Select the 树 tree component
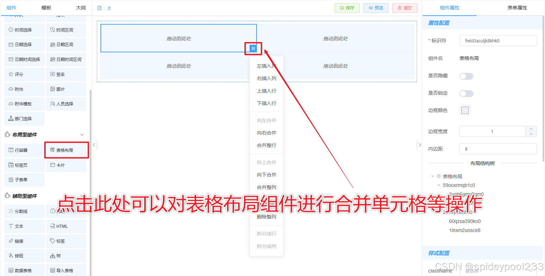Screen dimensions: 545x276 66,256
